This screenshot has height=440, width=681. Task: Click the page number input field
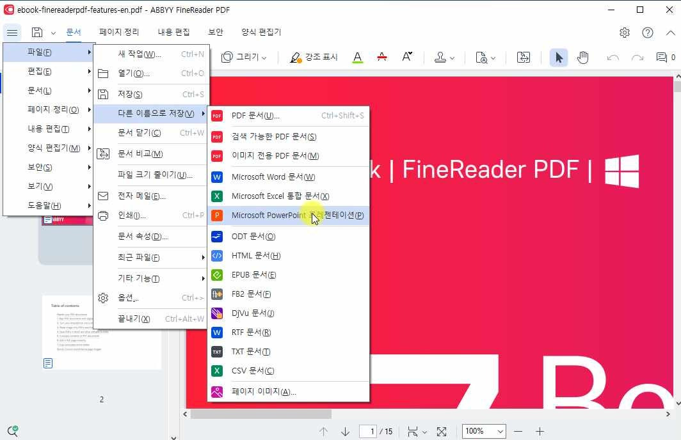point(367,431)
